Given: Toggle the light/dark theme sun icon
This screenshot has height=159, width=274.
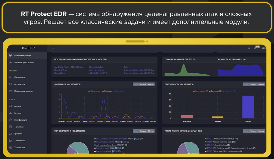Looking at the screenshot, I should [x=249, y=48].
